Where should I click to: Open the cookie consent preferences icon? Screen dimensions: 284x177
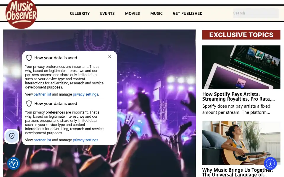point(14,163)
